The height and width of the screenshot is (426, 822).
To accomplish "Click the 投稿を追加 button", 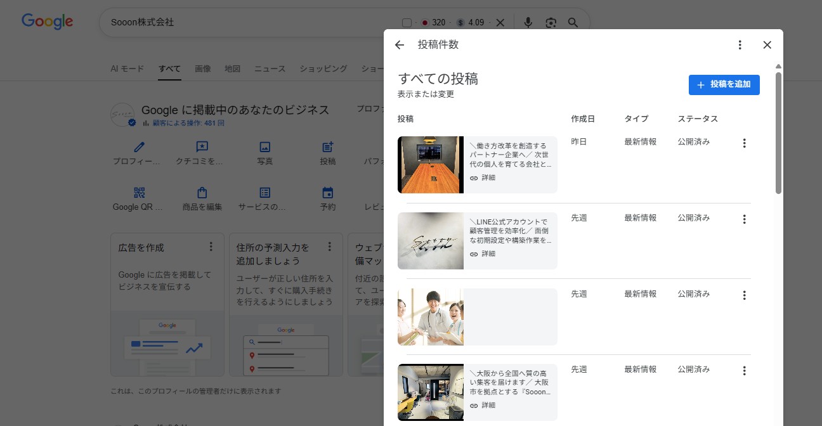I will pyautogui.click(x=724, y=84).
